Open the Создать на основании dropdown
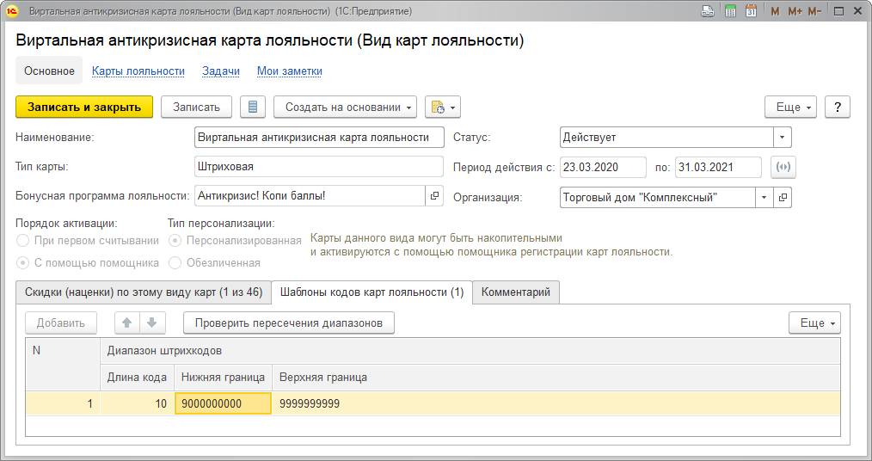Image resolution: width=872 pixels, height=461 pixels. click(345, 108)
